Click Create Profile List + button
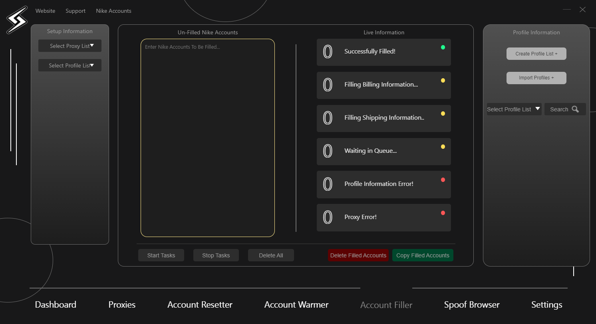596x324 pixels. click(536, 54)
